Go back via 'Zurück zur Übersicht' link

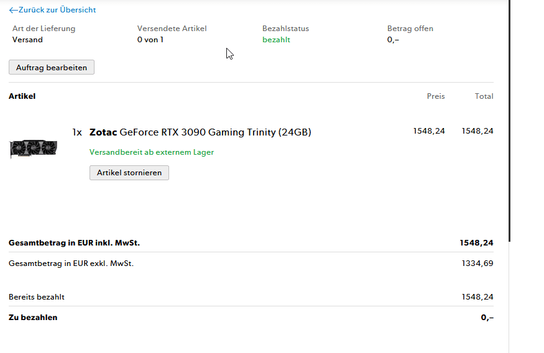(57, 10)
